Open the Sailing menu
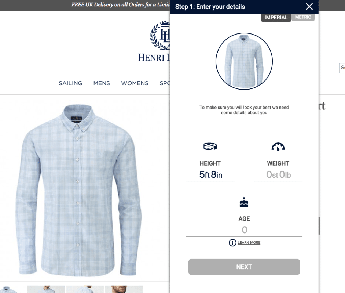 (x=70, y=83)
